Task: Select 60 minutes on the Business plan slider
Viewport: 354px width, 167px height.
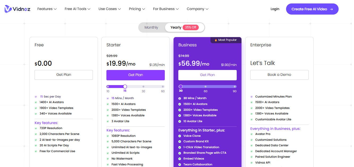Action: click(x=205, y=86)
